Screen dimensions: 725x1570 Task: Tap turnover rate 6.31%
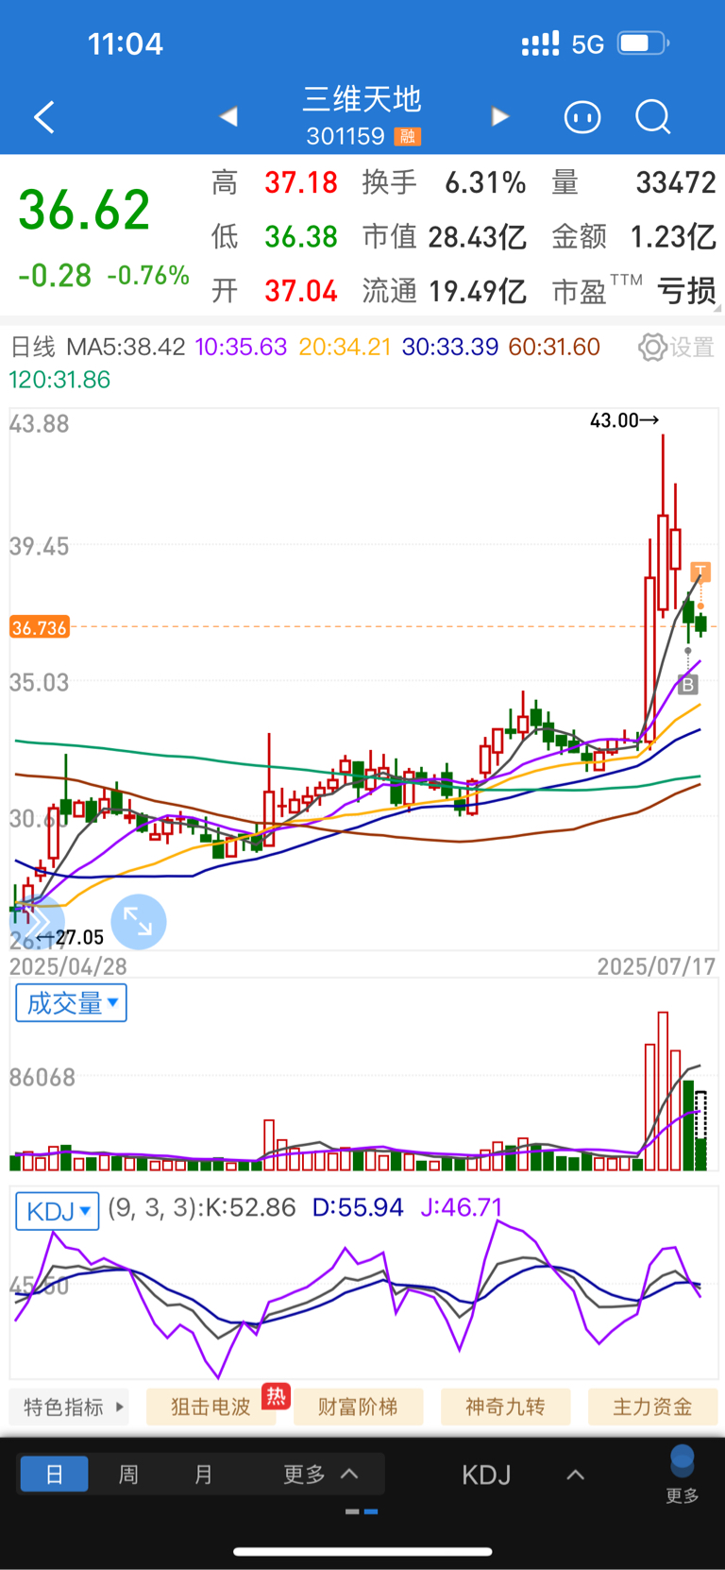(x=485, y=182)
